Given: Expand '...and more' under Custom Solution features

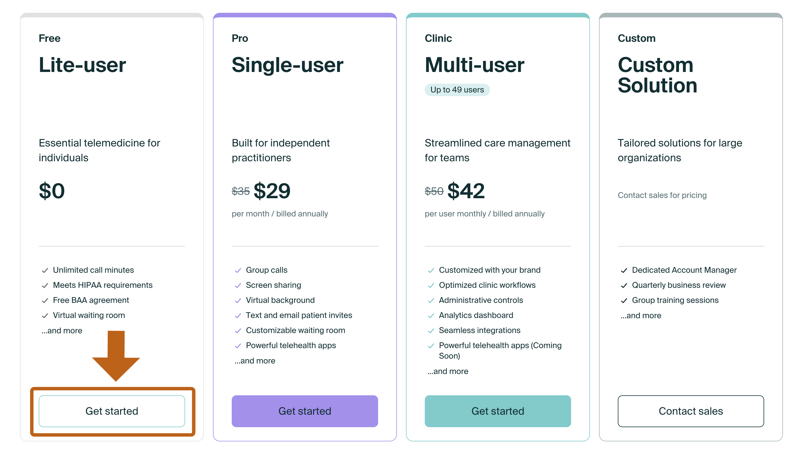Looking at the screenshot, I should pyautogui.click(x=641, y=315).
